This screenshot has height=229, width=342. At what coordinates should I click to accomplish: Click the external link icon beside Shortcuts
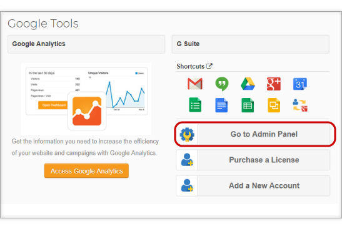[x=209, y=66]
